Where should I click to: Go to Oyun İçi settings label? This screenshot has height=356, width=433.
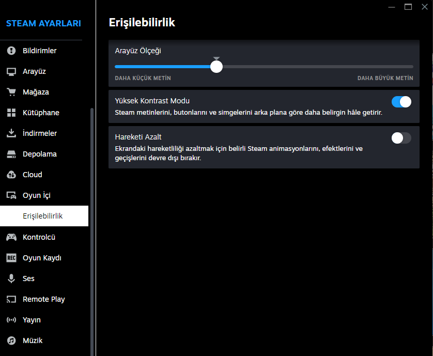tap(37, 195)
